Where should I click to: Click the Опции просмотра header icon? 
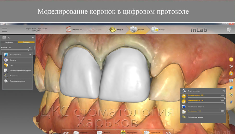pyautogui.click(x=184, y=91)
